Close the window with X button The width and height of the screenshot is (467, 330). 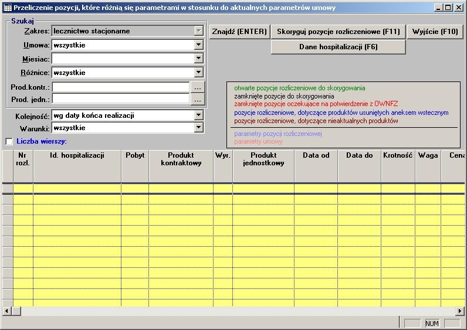(x=459, y=8)
